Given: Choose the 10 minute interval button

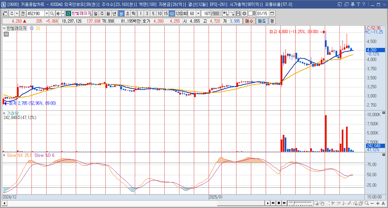Looking at the screenshot, I should click(x=160, y=13).
